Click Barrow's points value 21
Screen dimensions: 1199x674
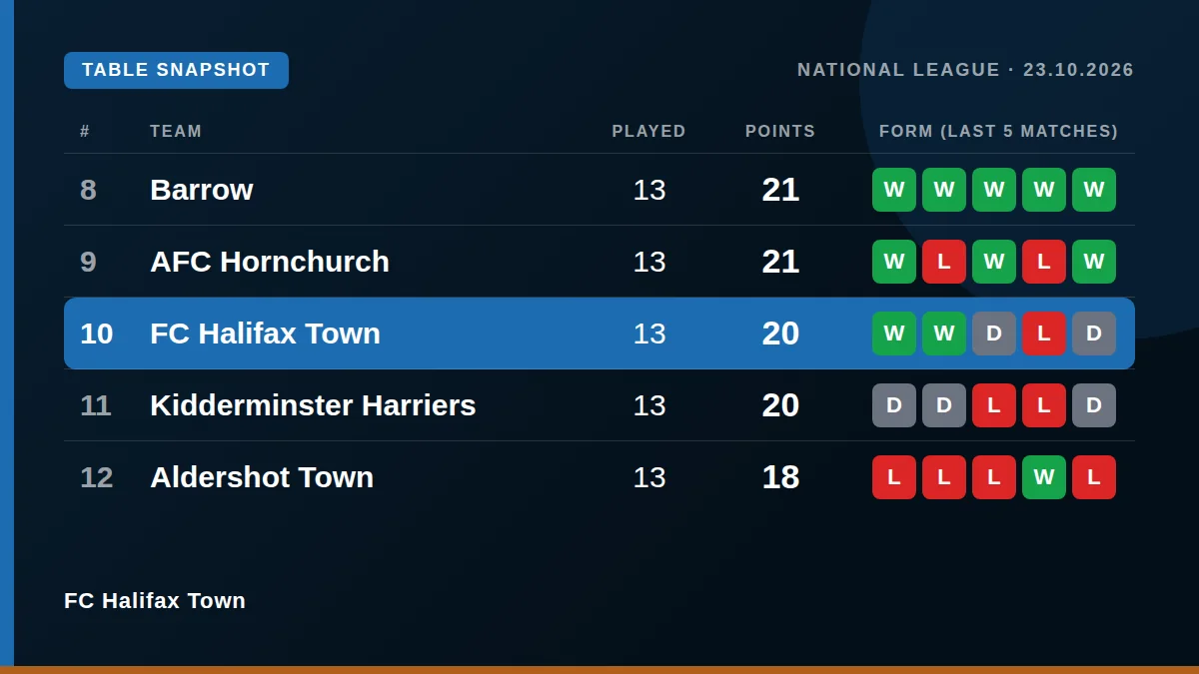(780, 190)
